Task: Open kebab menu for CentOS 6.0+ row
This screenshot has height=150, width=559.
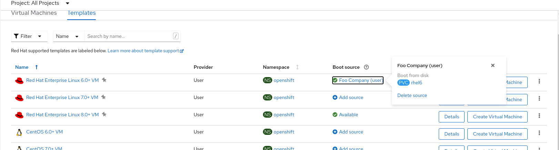Action: (539, 133)
